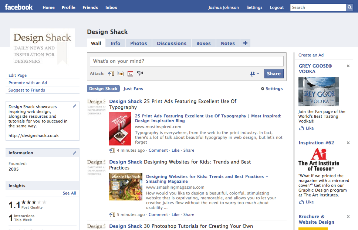Open the Winnie the Pooh thumbnail image
This screenshot has height=230, width=358.
tap(126, 187)
